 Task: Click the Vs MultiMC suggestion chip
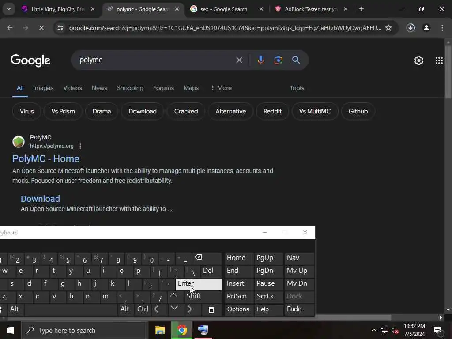click(315, 111)
